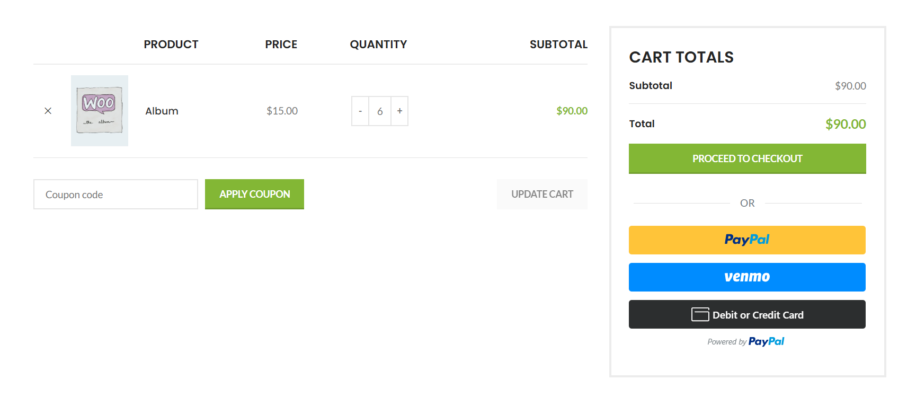The width and height of the screenshot is (916, 406).
Task: Open the Album product link
Action: 162,111
